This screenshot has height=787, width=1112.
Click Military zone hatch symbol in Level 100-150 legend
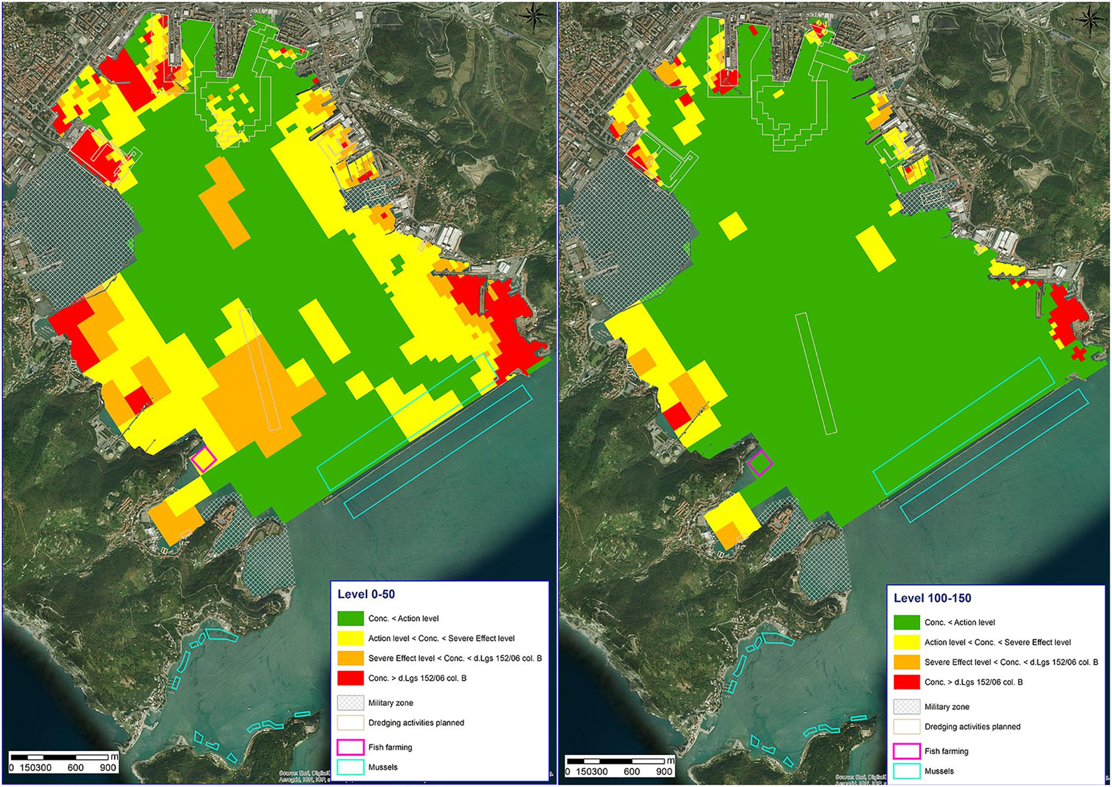pos(907,707)
